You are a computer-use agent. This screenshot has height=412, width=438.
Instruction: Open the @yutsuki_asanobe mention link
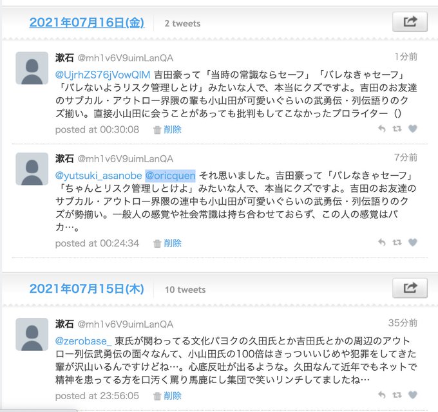point(99,176)
